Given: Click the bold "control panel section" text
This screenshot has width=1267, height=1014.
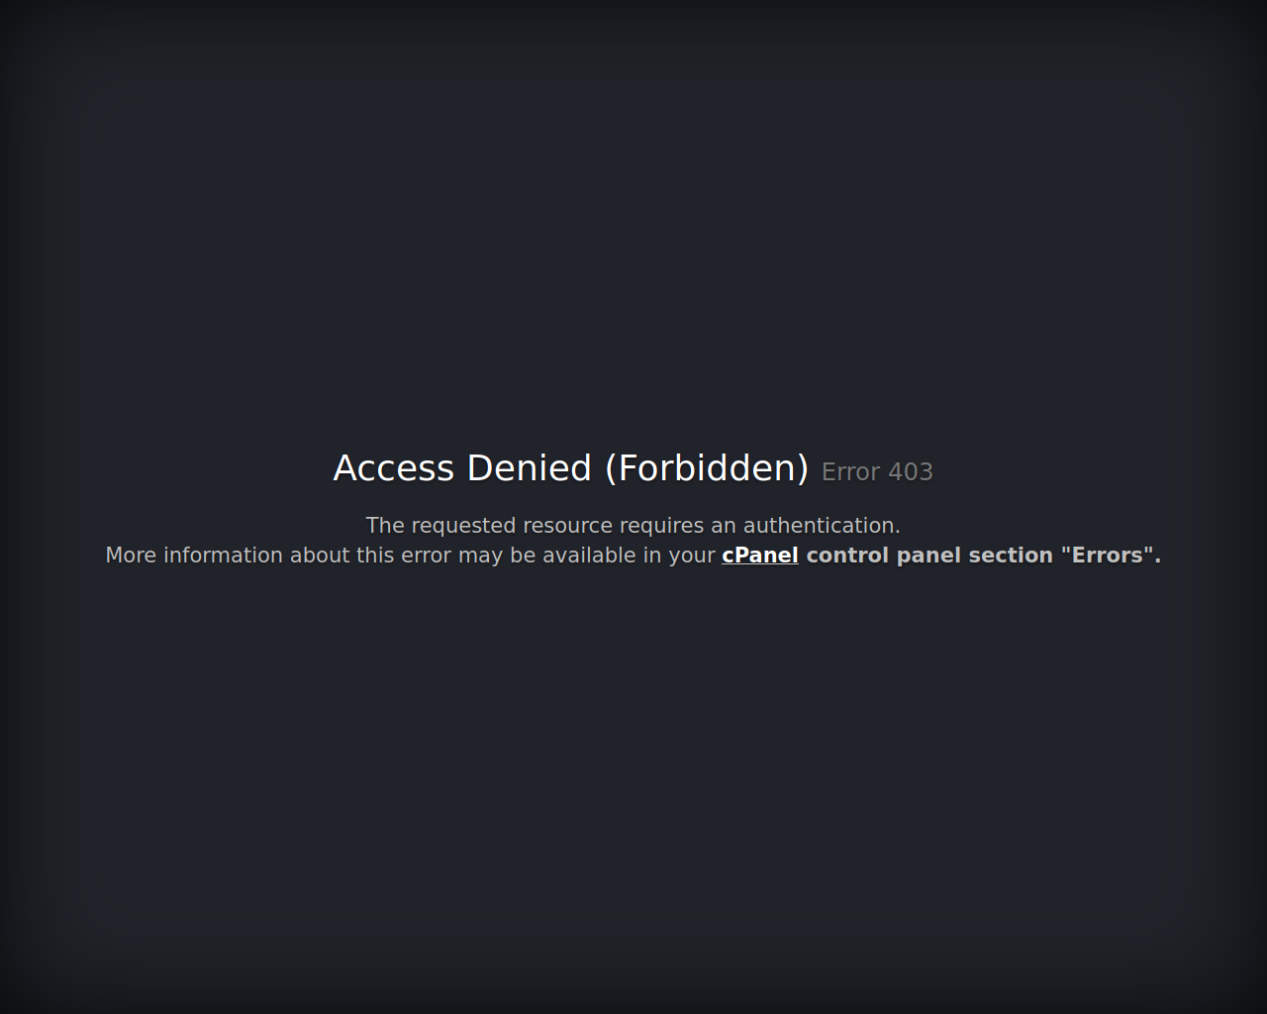Looking at the screenshot, I should [x=929, y=556].
